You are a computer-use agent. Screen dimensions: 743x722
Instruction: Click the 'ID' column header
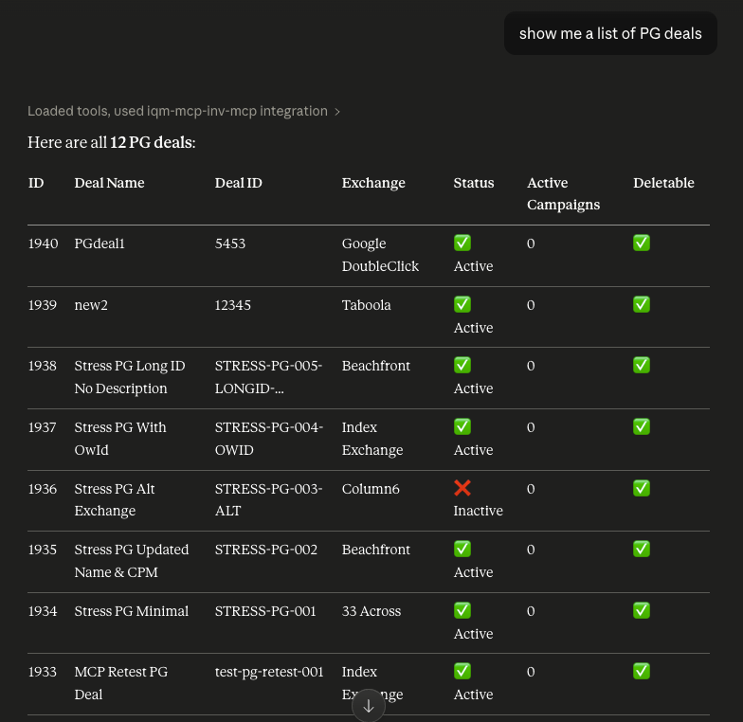(36, 183)
